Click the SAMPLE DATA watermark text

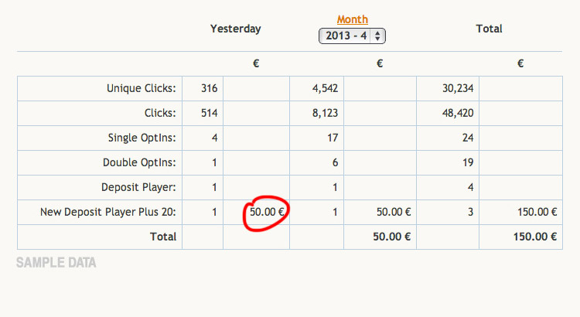point(56,263)
